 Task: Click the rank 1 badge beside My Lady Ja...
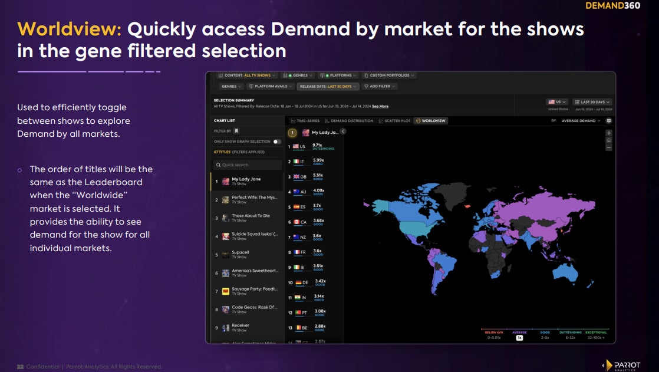[292, 133]
